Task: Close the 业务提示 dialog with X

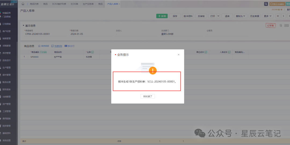Action: 179,55
